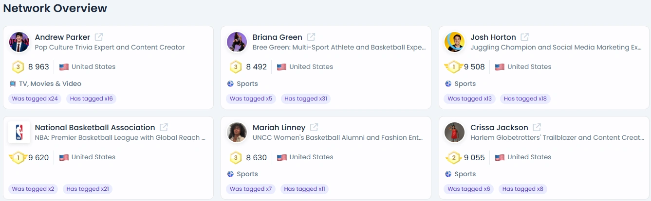Select the 'Has tagged x31' tag
651x201 pixels.
point(306,99)
